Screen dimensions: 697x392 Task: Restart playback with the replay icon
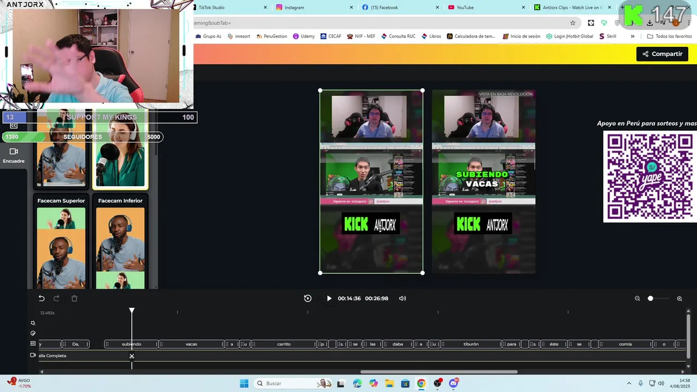pyautogui.click(x=308, y=298)
